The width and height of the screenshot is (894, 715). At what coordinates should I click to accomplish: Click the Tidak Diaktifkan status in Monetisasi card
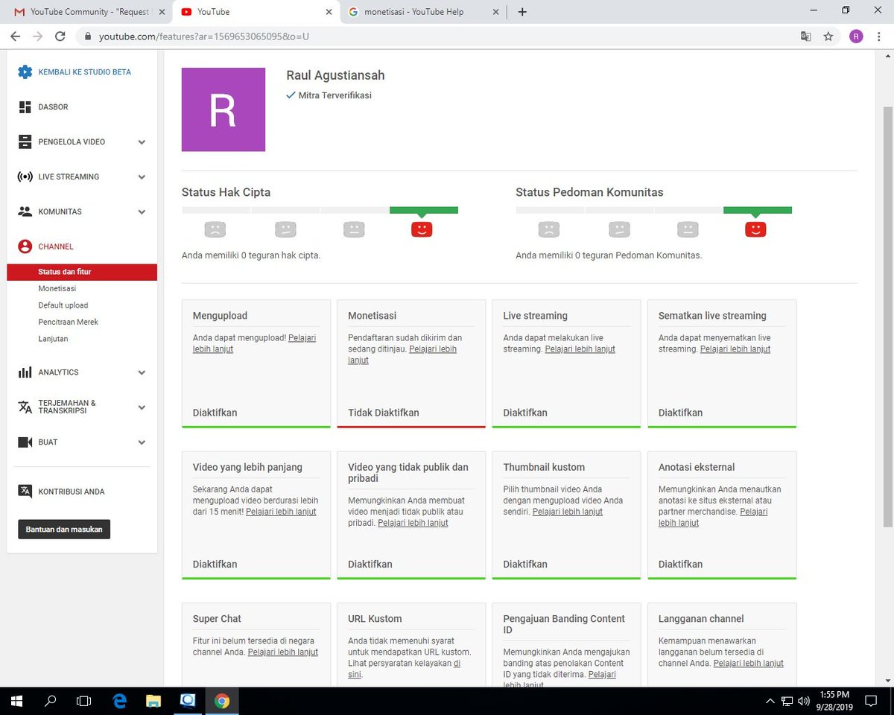(x=384, y=413)
